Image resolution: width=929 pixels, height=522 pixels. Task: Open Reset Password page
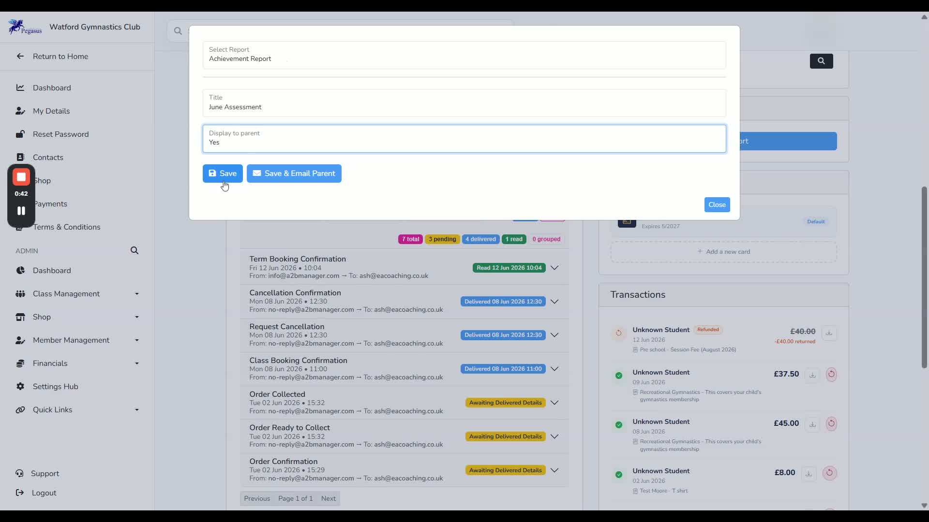pos(61,134)
